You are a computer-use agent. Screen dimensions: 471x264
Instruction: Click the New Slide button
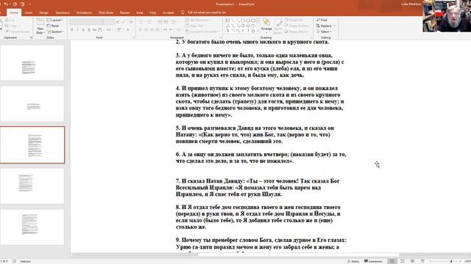40,26
